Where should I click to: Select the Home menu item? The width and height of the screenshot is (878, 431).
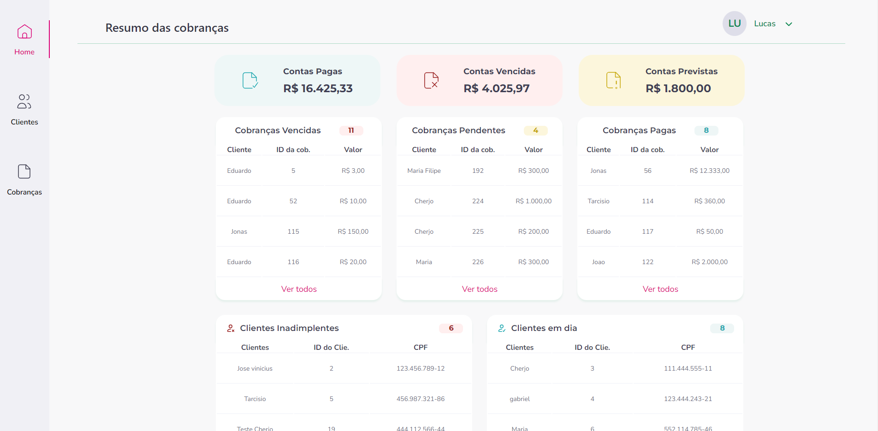pos(24,52)
